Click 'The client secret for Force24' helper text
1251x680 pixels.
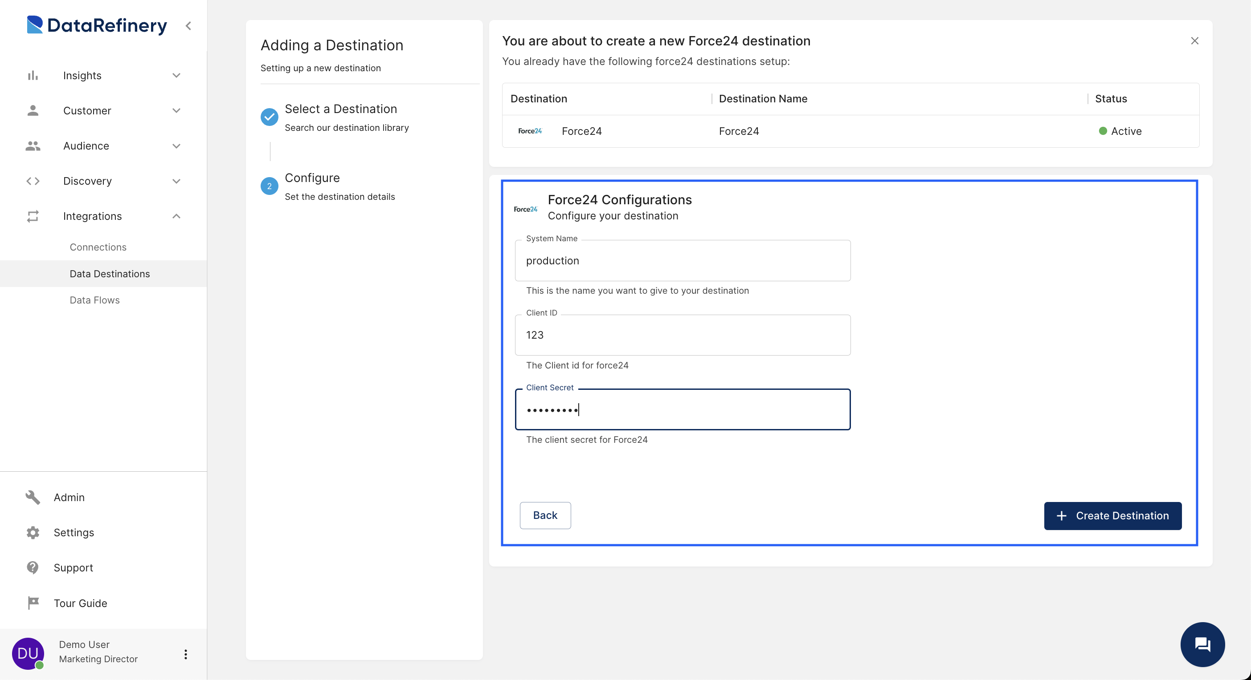pyautogui.click(x=587, y=439)
